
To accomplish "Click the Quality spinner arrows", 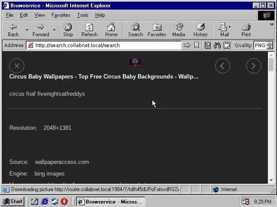I will 270,45.
